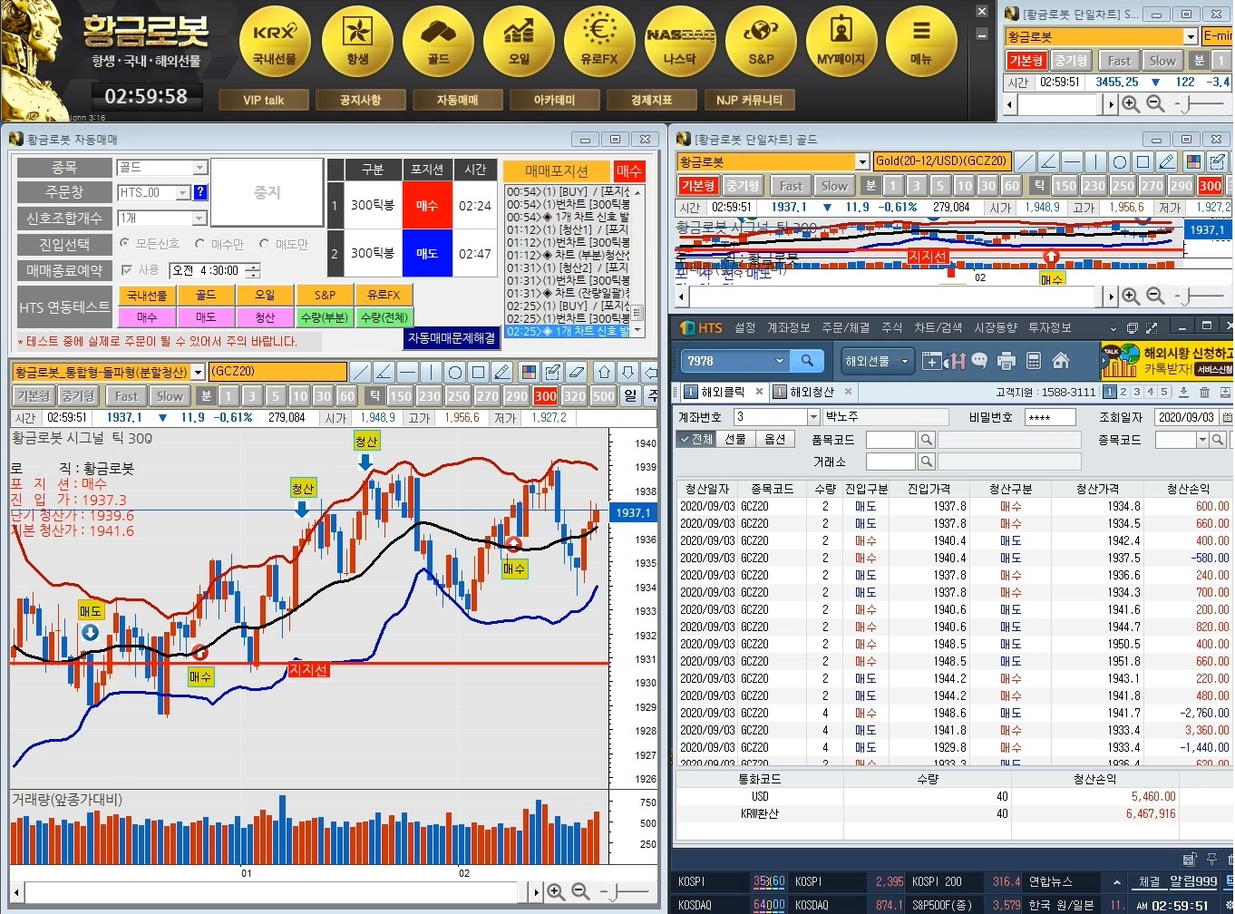
Task: Open the S&P circle icon
Action: (x=761, y=41)
